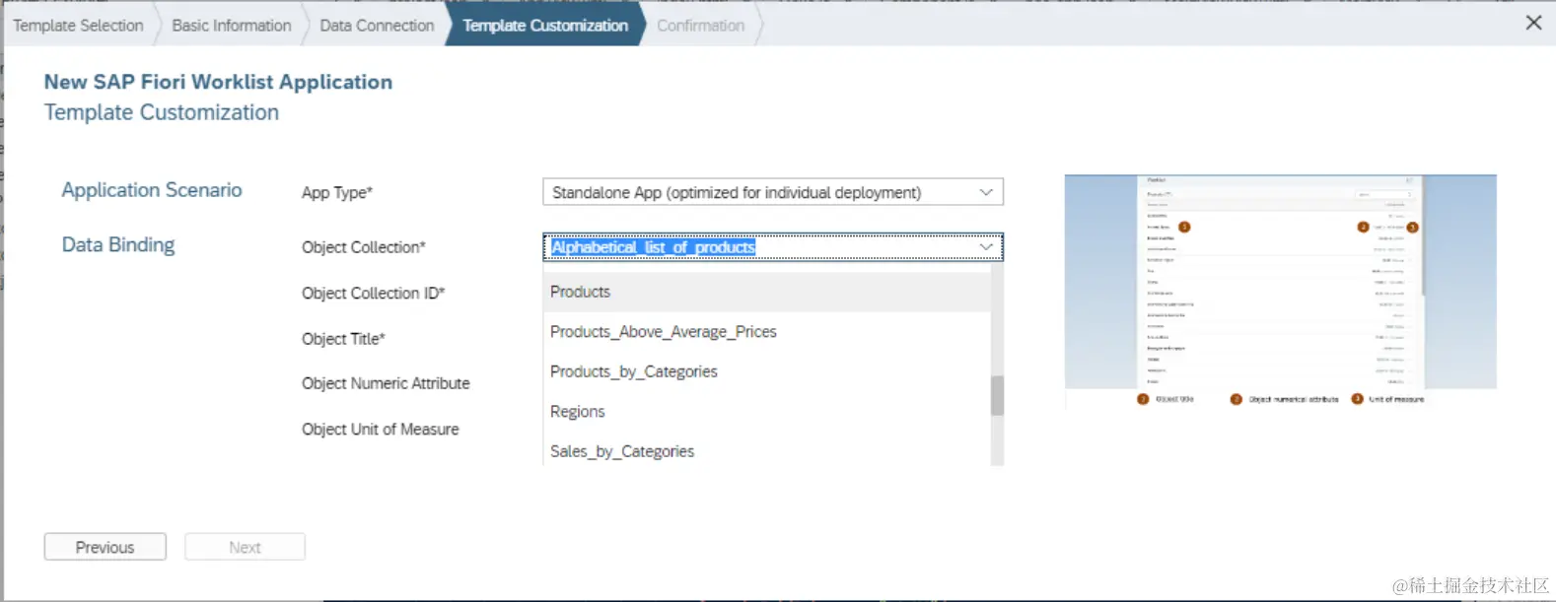Click the Object Numeric Attribute label

tap(386, 383)
